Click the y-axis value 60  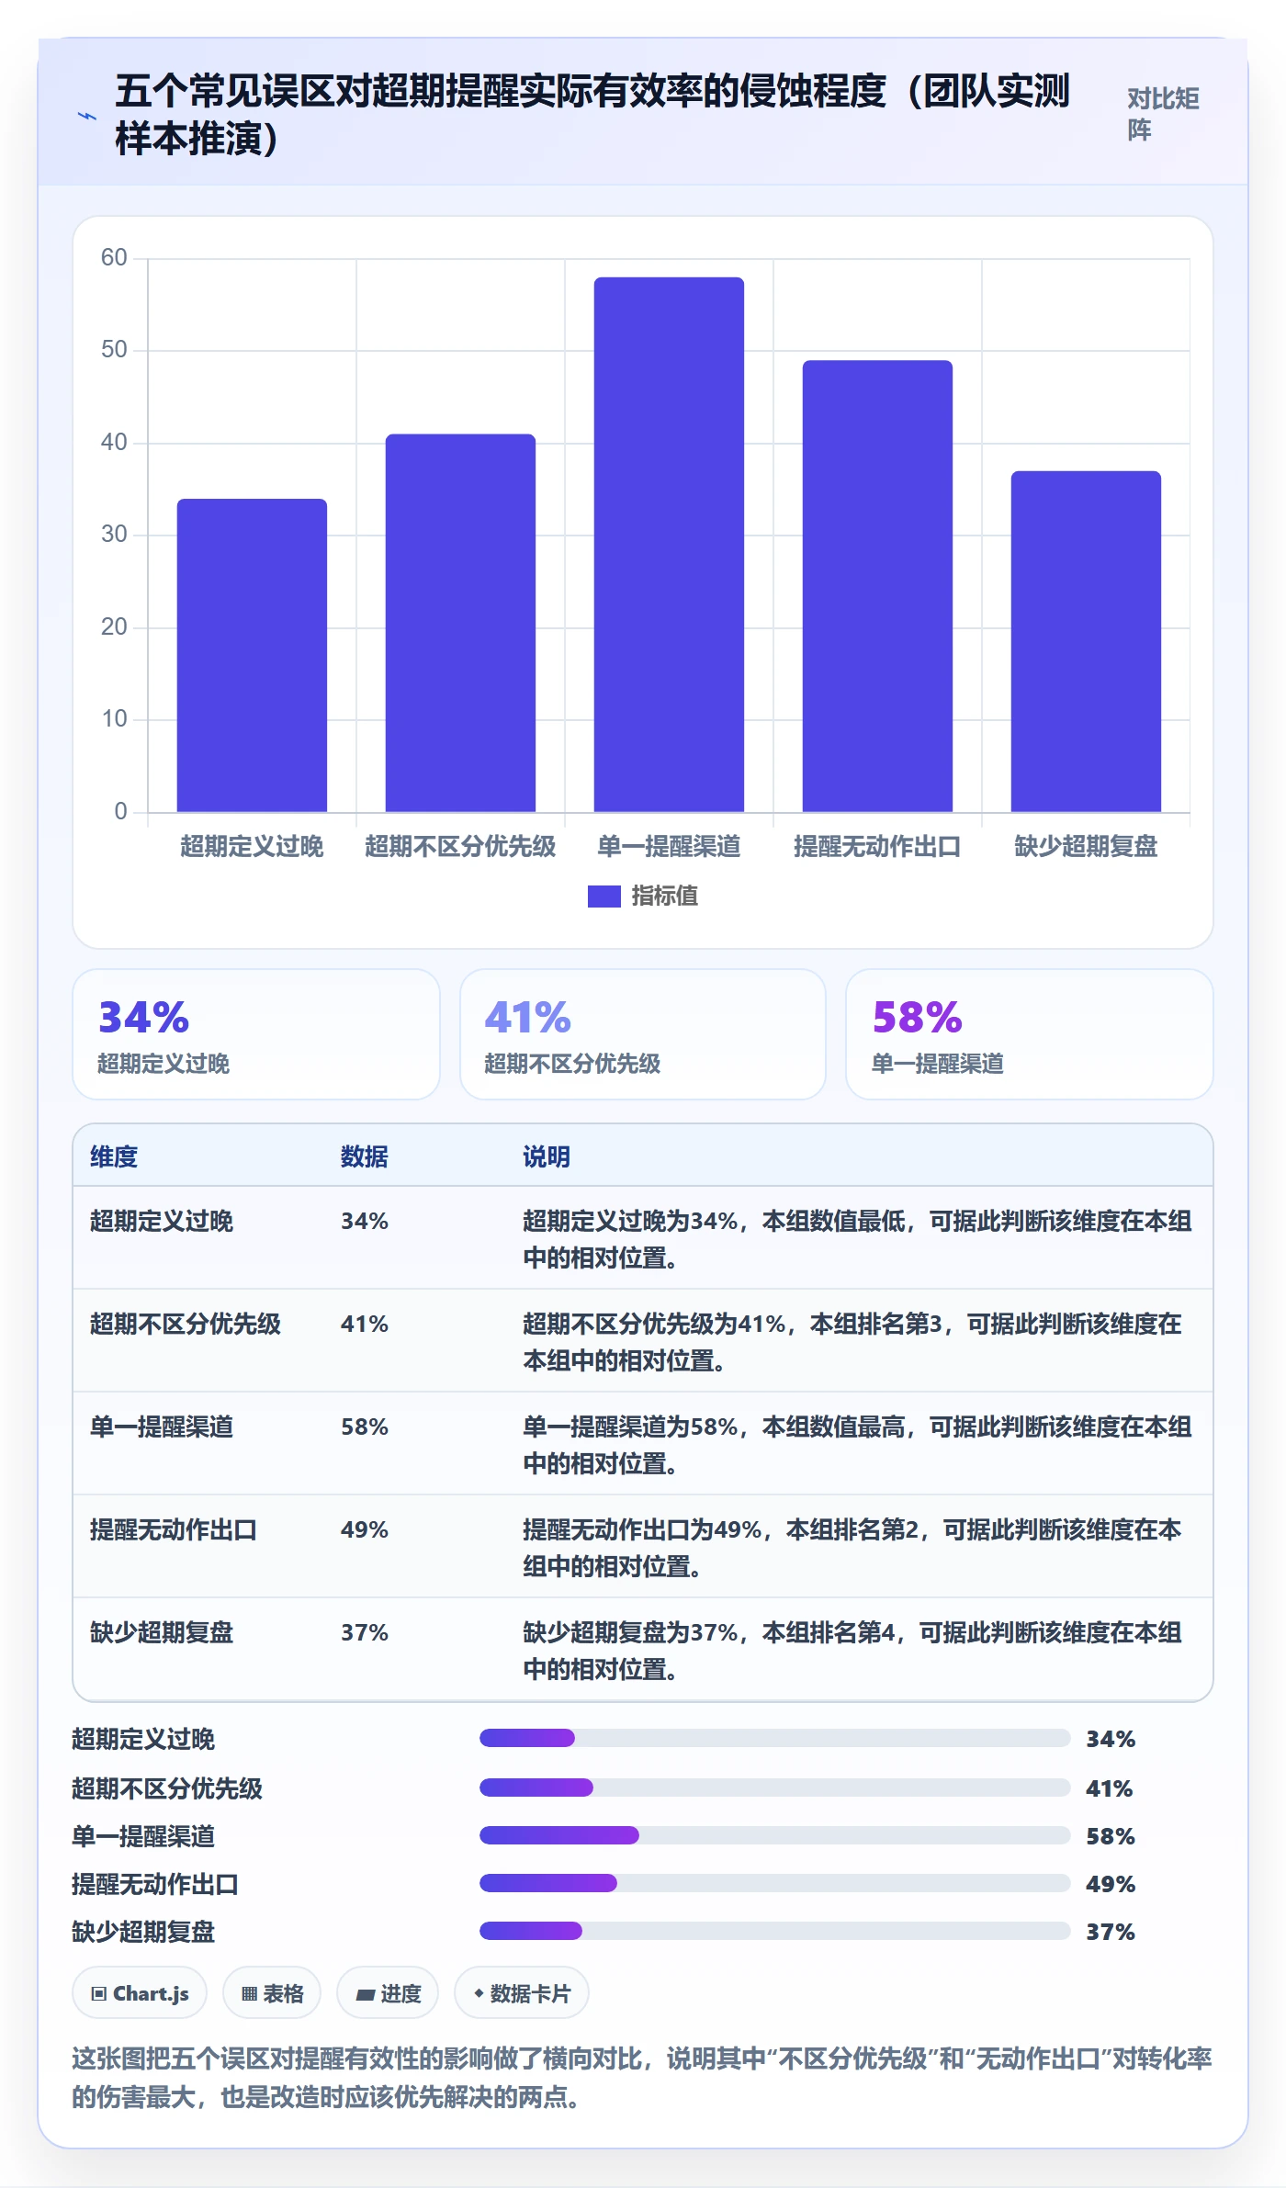[114, 257]
